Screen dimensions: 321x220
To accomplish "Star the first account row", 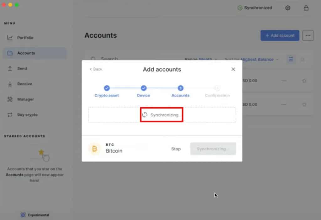I will [x=304, y=81].
